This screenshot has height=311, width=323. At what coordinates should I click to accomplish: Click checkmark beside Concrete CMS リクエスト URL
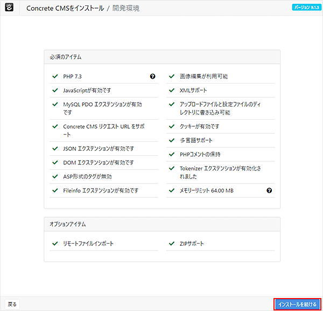pos(55,126)
